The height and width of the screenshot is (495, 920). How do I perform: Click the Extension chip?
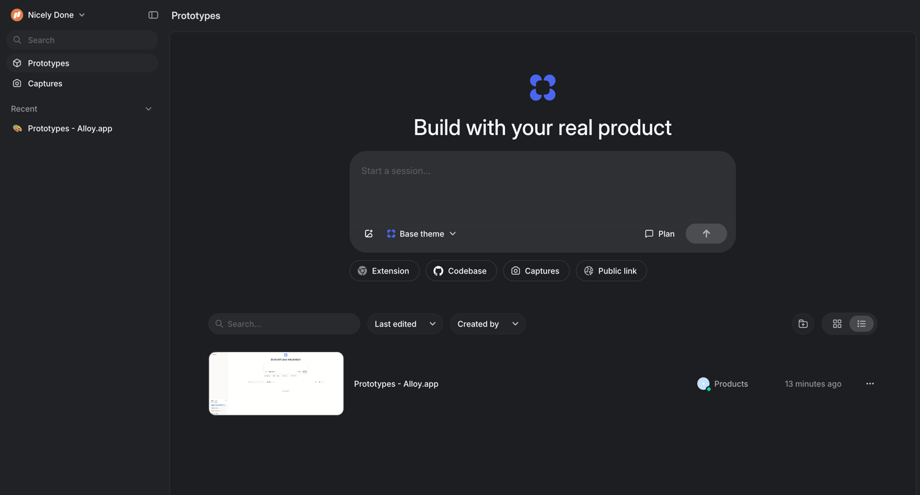pyautogui.click(x=384, y=271)
